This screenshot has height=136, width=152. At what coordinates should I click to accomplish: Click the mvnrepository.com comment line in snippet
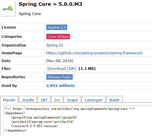coord(69,109)
